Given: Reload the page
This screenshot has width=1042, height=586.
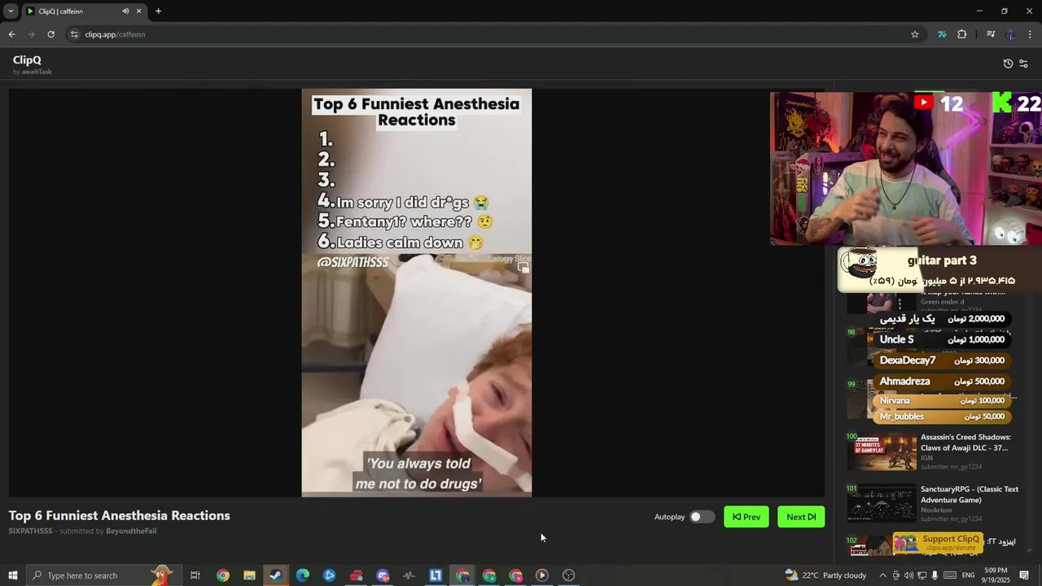Looking at the screenshot, I should point(50,34).
